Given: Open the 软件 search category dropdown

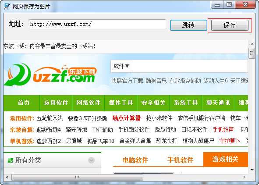Looking at the screenshot, I should click(121, 66).
